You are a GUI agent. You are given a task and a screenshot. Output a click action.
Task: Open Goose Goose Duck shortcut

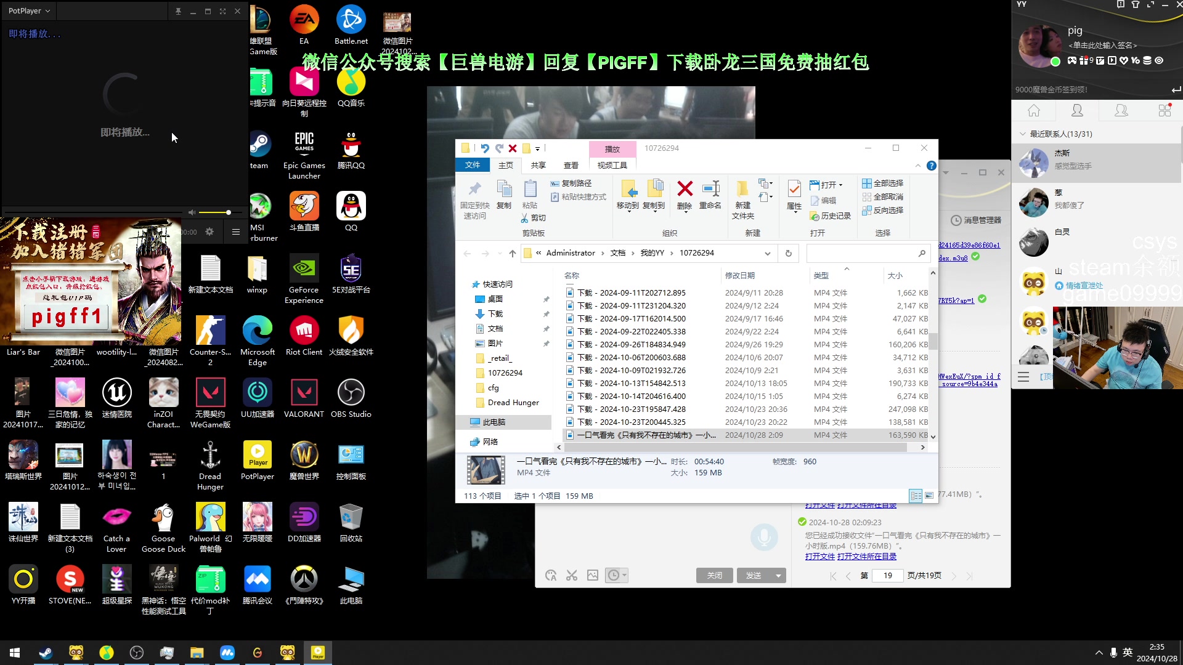163,528
